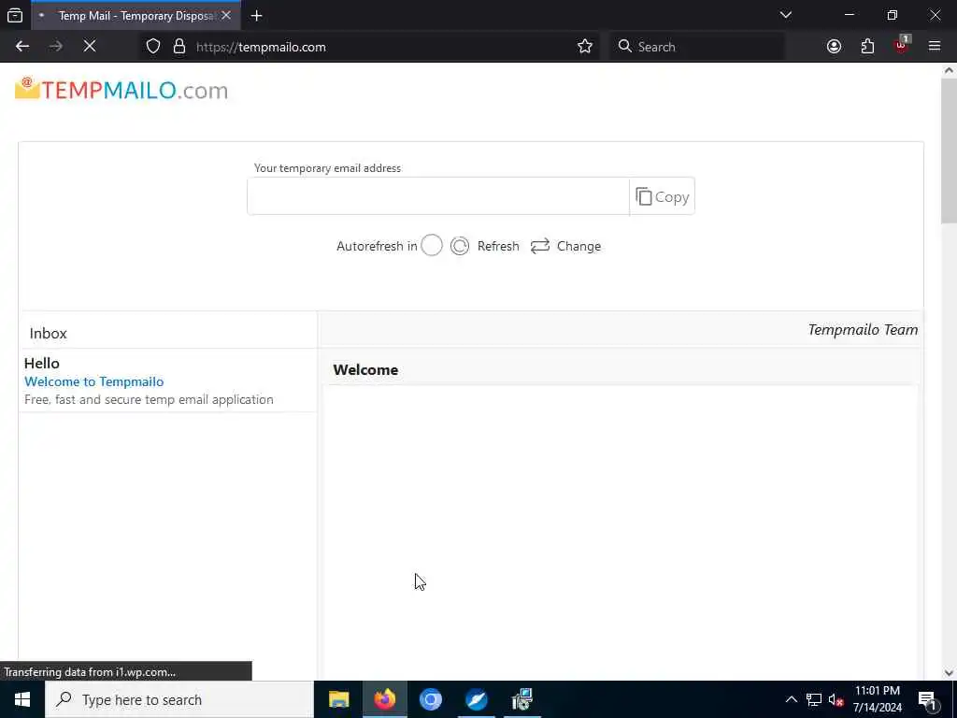Open the Windows Start menu
The height and width of the screenshot is (718, 957).
(22, 699)
